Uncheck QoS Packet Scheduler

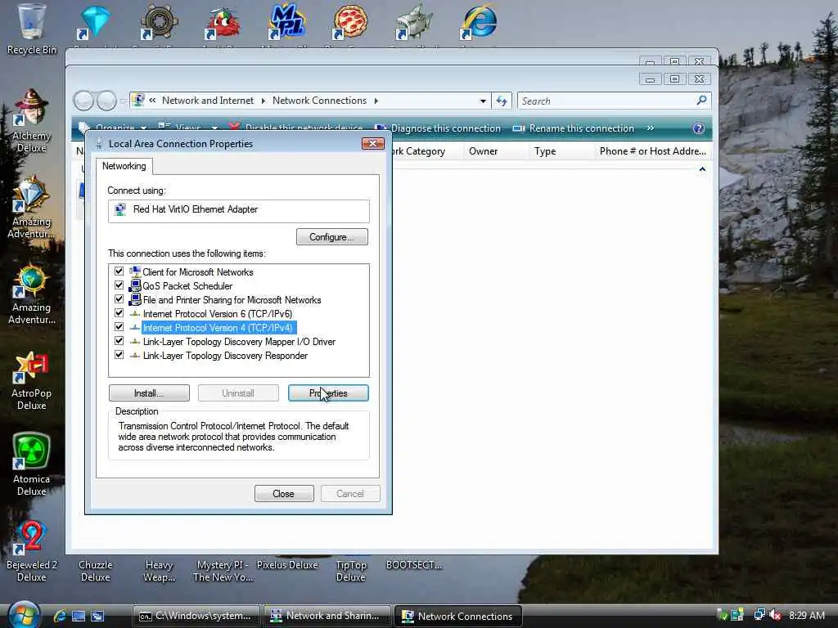coord(119,285)
